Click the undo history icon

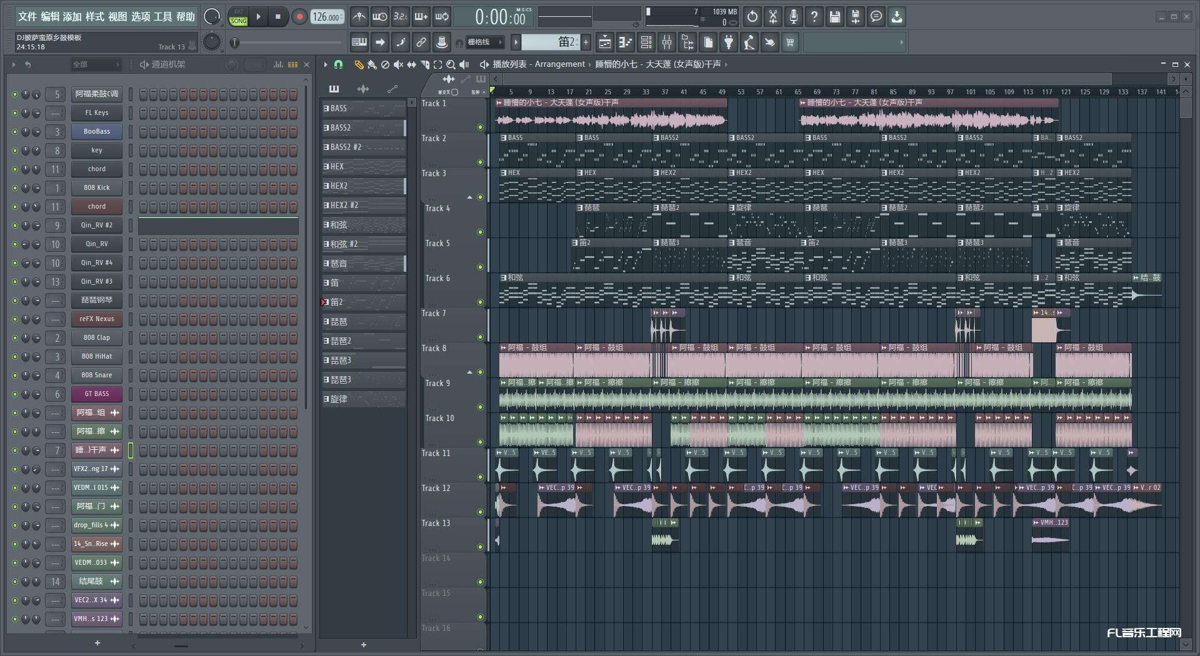[752, 17]
